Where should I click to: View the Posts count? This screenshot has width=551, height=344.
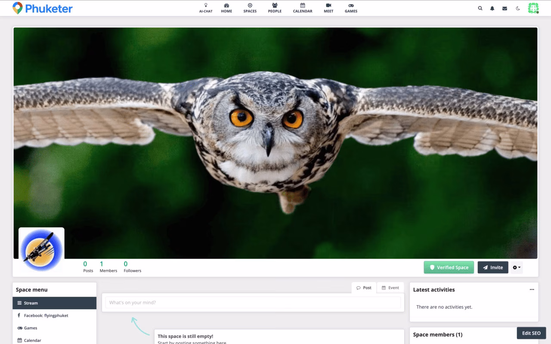[x=88, y=267]
